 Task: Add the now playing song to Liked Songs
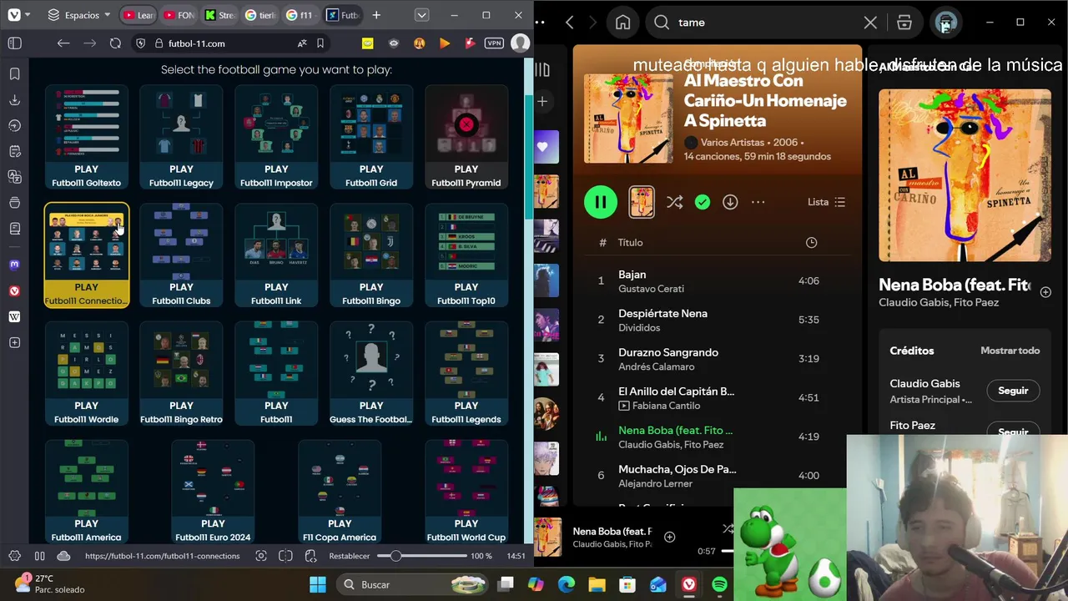[669, 538]
